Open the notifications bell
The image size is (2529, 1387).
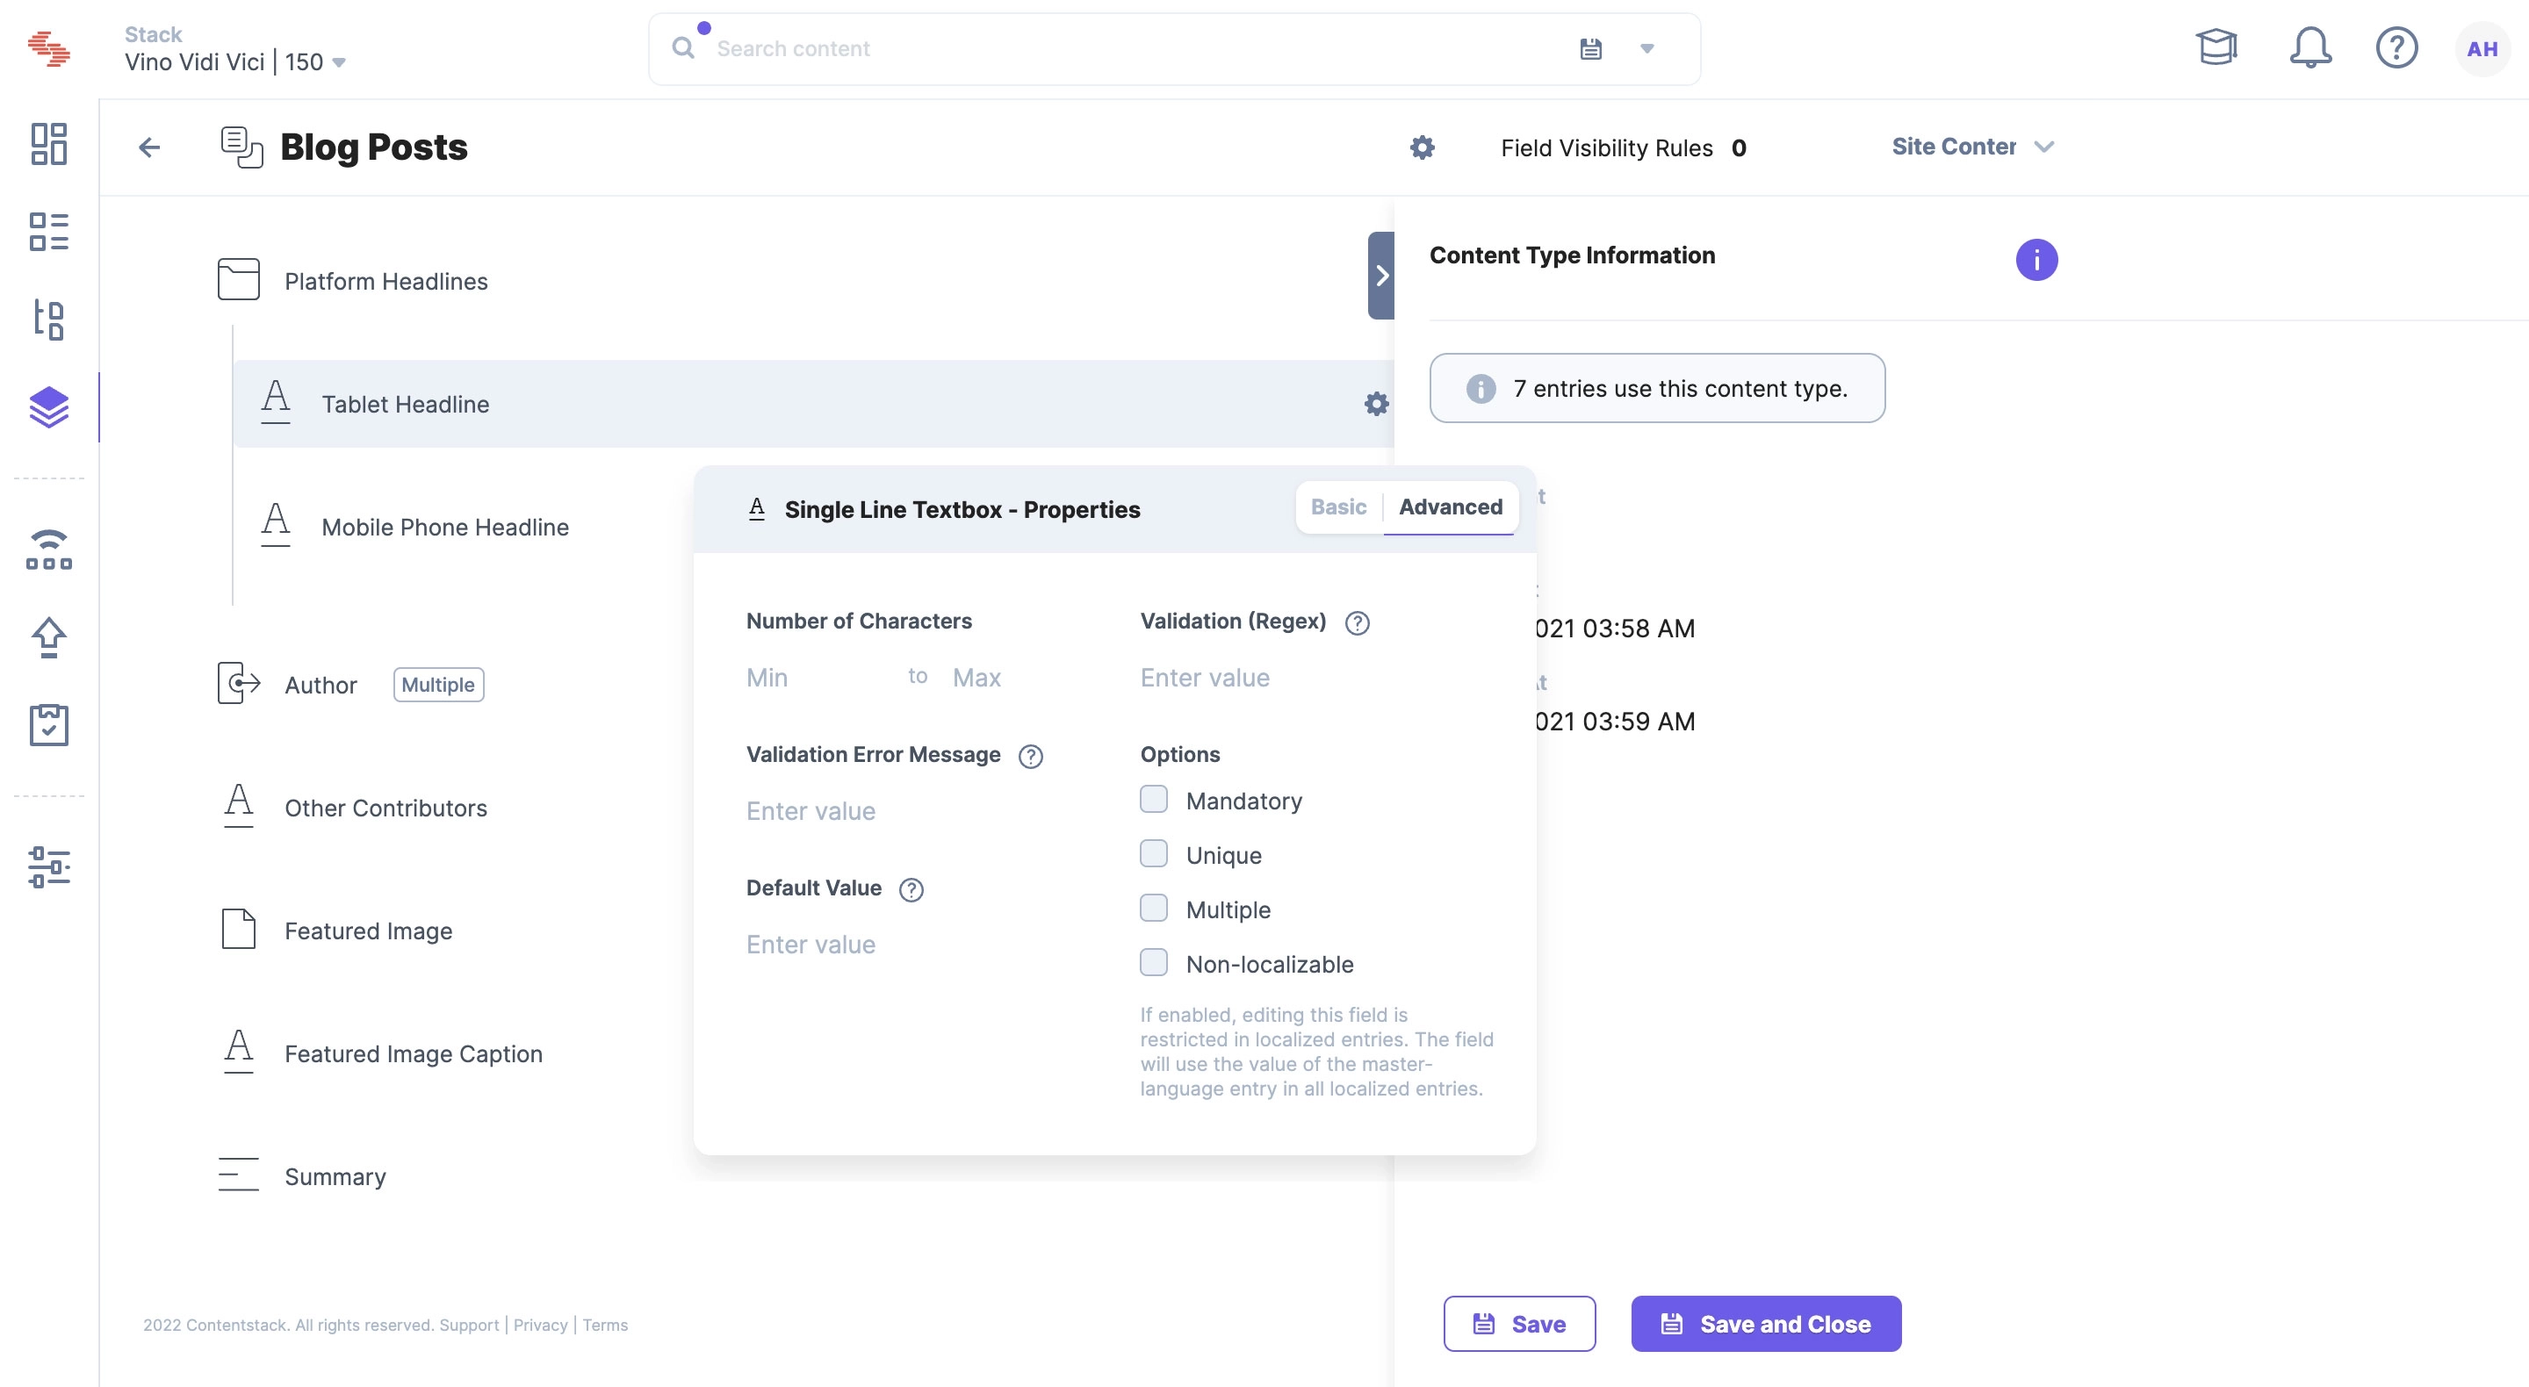pos(2310,47)
